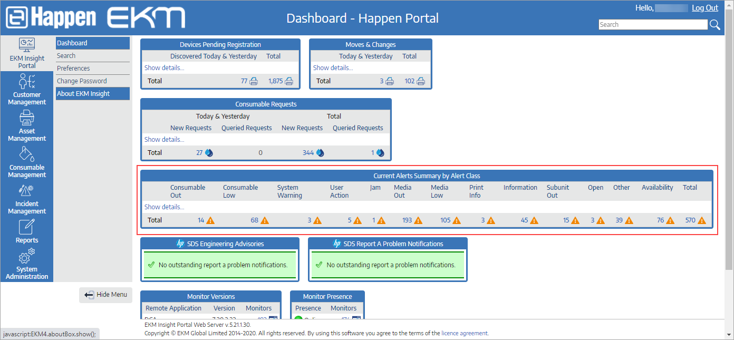
Task: Click SDS Report A Problem Notifications header
Action: click(388, 244)
